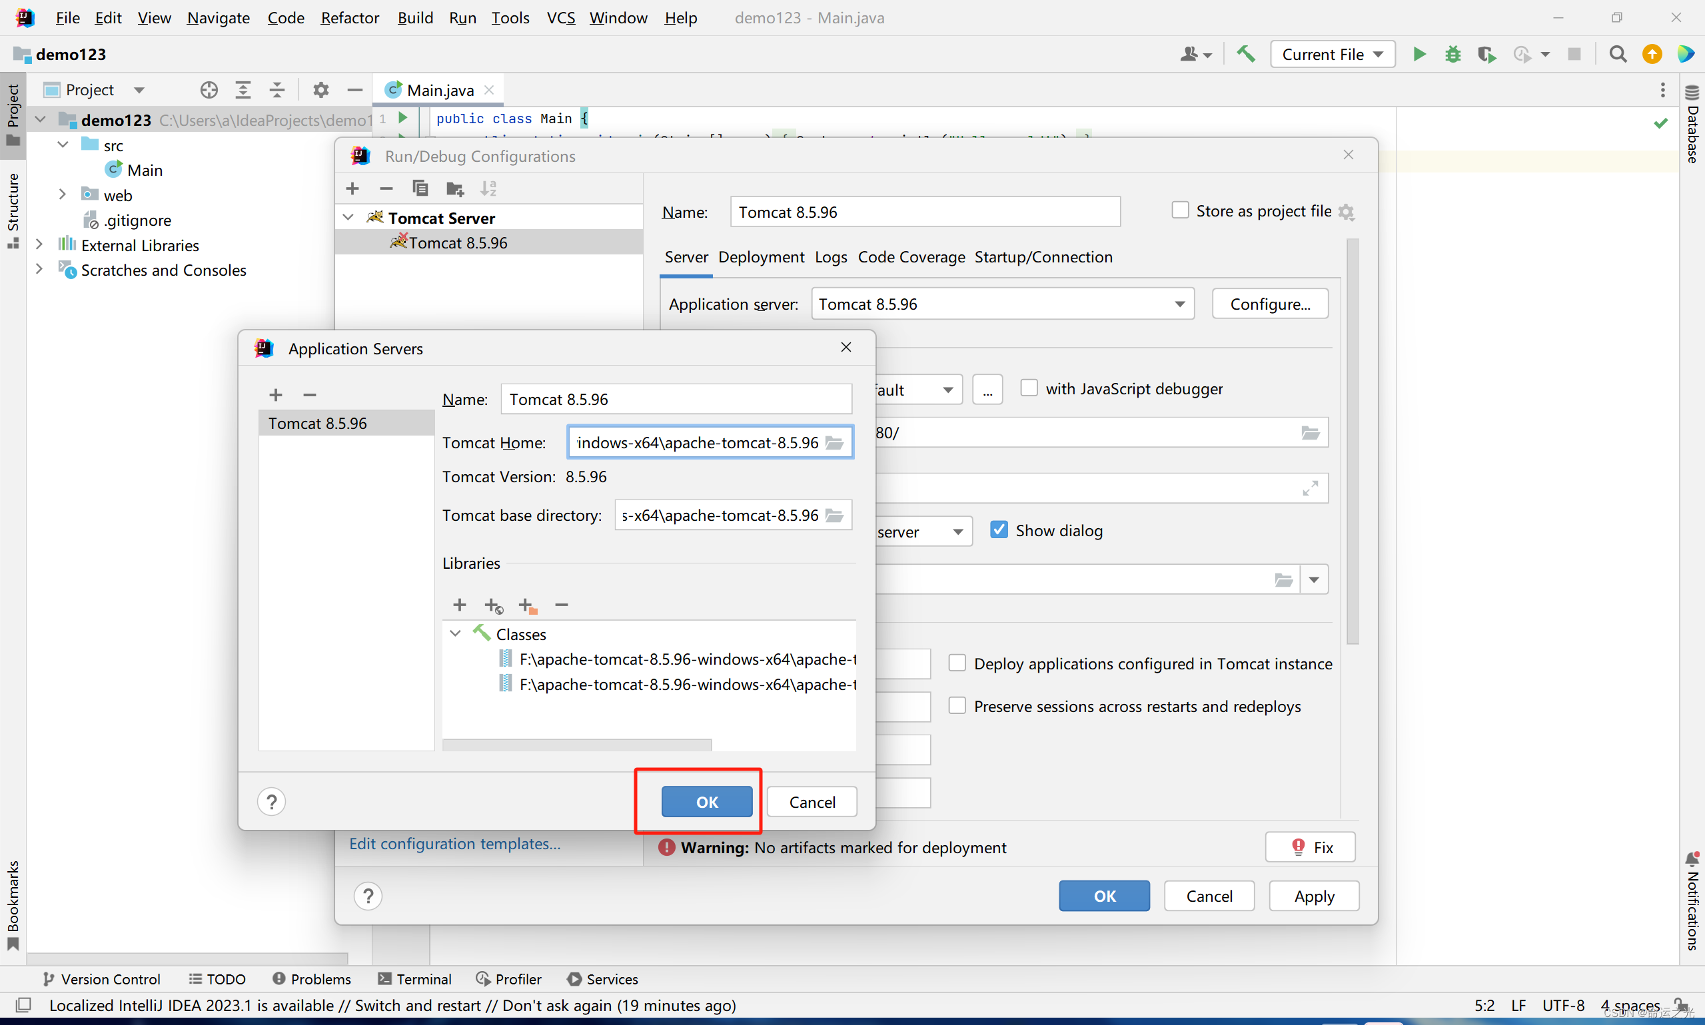Click the Version Control tab in status bar

(101, 978)
